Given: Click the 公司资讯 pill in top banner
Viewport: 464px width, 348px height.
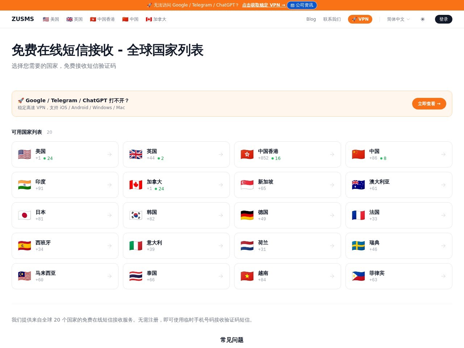Looking at the screenshot, I should coord(302,5).
